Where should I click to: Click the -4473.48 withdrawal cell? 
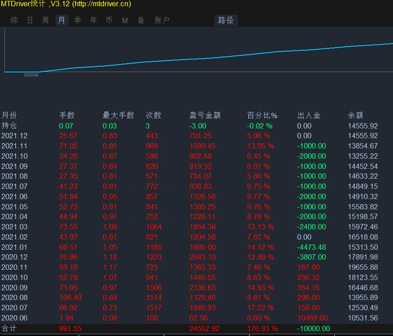point(312,247)
